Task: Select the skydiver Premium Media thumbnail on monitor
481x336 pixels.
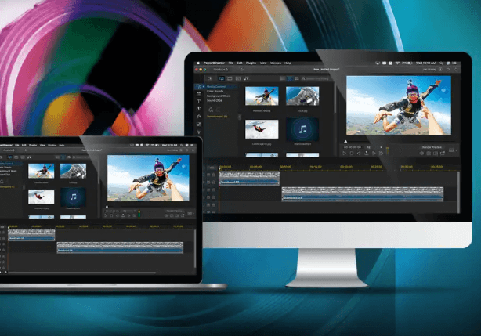Action: pos(262,96)
